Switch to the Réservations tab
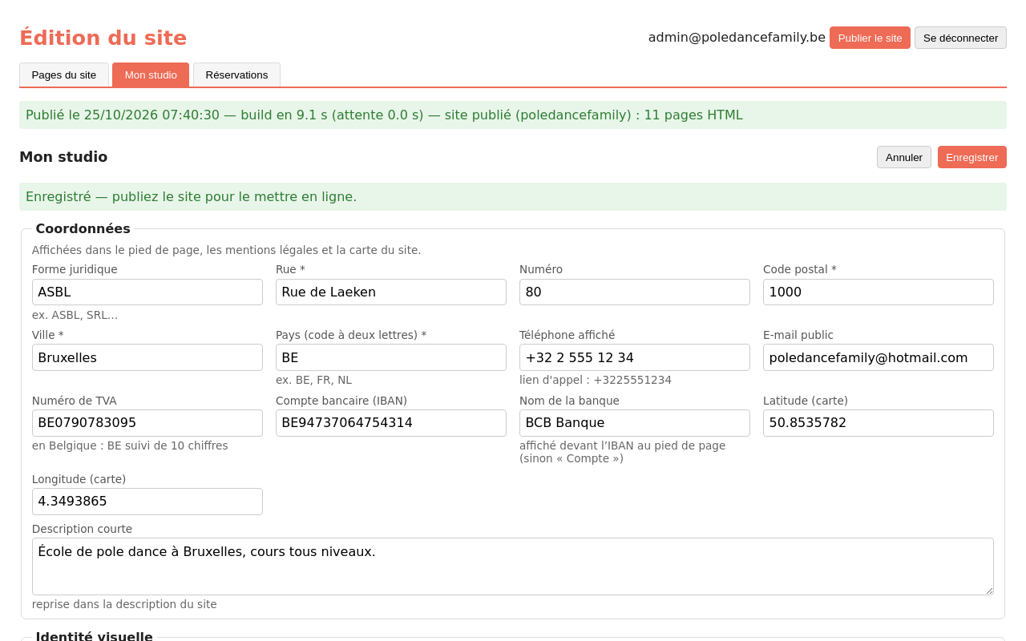 coord(236,75)
